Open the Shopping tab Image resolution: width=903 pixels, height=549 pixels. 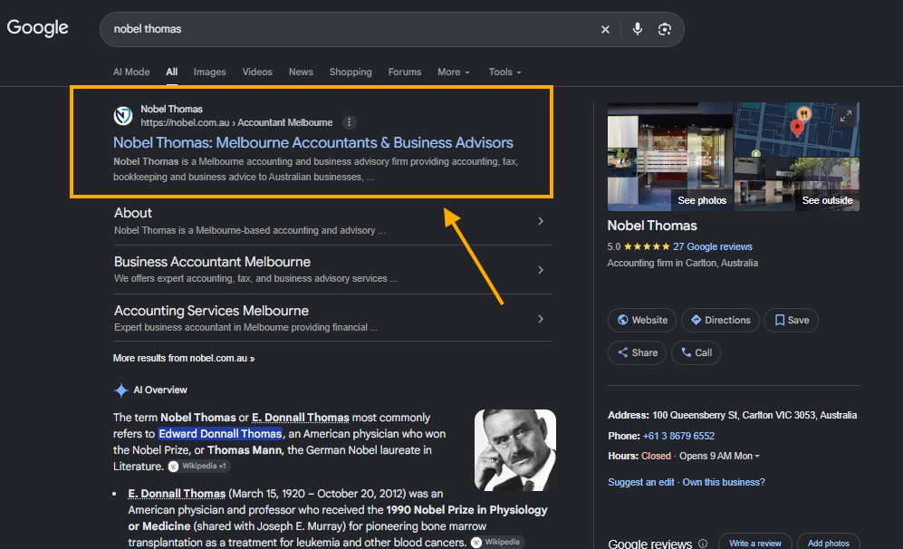(x=351, y=72)
